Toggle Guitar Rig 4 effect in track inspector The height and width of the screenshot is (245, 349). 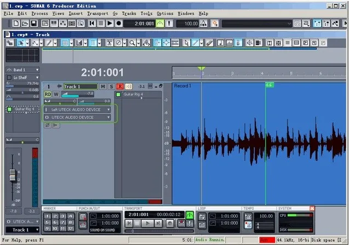[x=9, y=109]
